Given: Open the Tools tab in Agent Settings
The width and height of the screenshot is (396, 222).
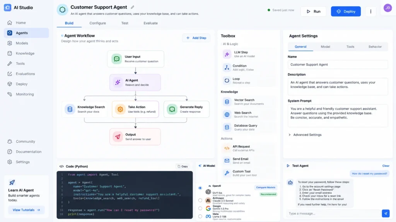Looking at the screenshot, I should point(350,47).
